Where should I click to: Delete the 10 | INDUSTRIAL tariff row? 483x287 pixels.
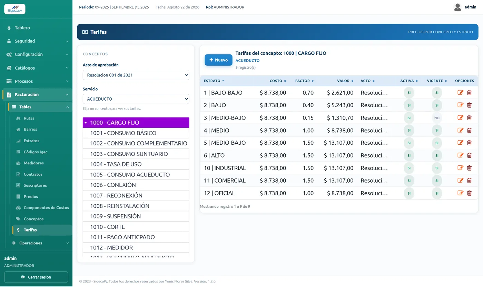[x=469, y=168]
